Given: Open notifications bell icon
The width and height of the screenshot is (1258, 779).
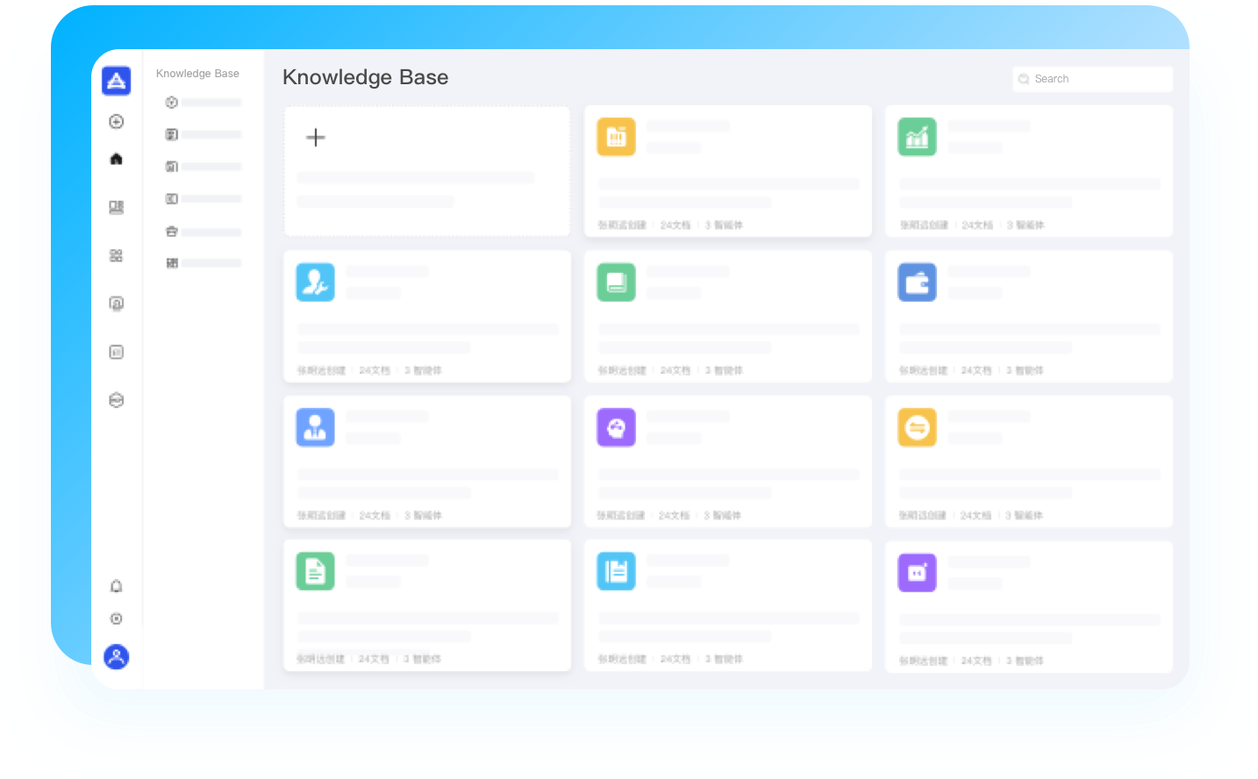Looking at the screenshot, I should pos(116,586).
